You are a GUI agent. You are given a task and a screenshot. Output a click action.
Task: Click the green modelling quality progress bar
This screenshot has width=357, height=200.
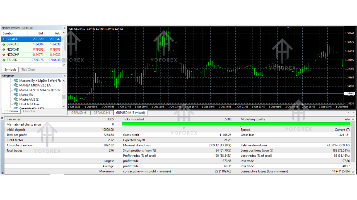click(x=236, y=124)
